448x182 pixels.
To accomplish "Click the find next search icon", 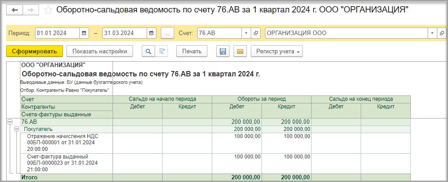I will coord(162,51).
